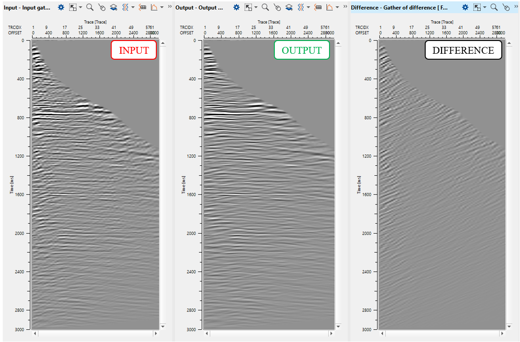The width and height of the screenshot is (520, 342).
Task: Activate the Output gather panel title
Action: (200, 7)
